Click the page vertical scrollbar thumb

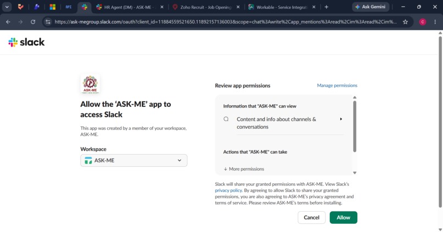point(440,122)
